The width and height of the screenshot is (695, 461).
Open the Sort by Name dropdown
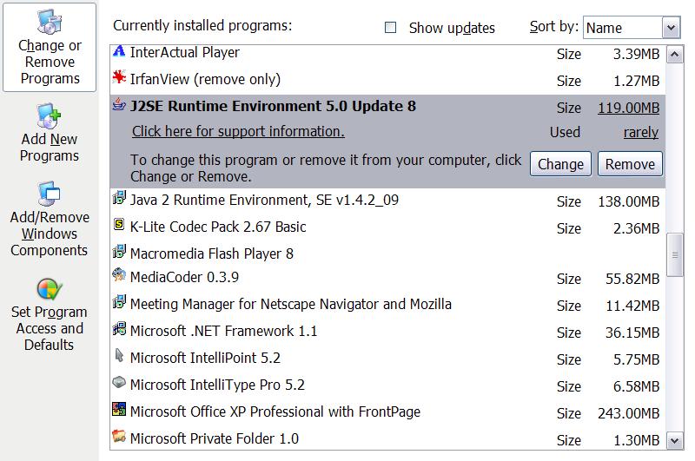(671, 28)
